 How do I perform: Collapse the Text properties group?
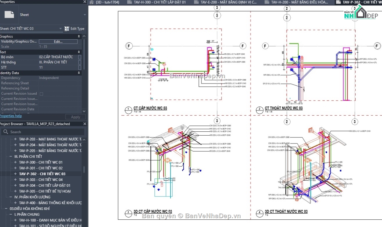79,52
